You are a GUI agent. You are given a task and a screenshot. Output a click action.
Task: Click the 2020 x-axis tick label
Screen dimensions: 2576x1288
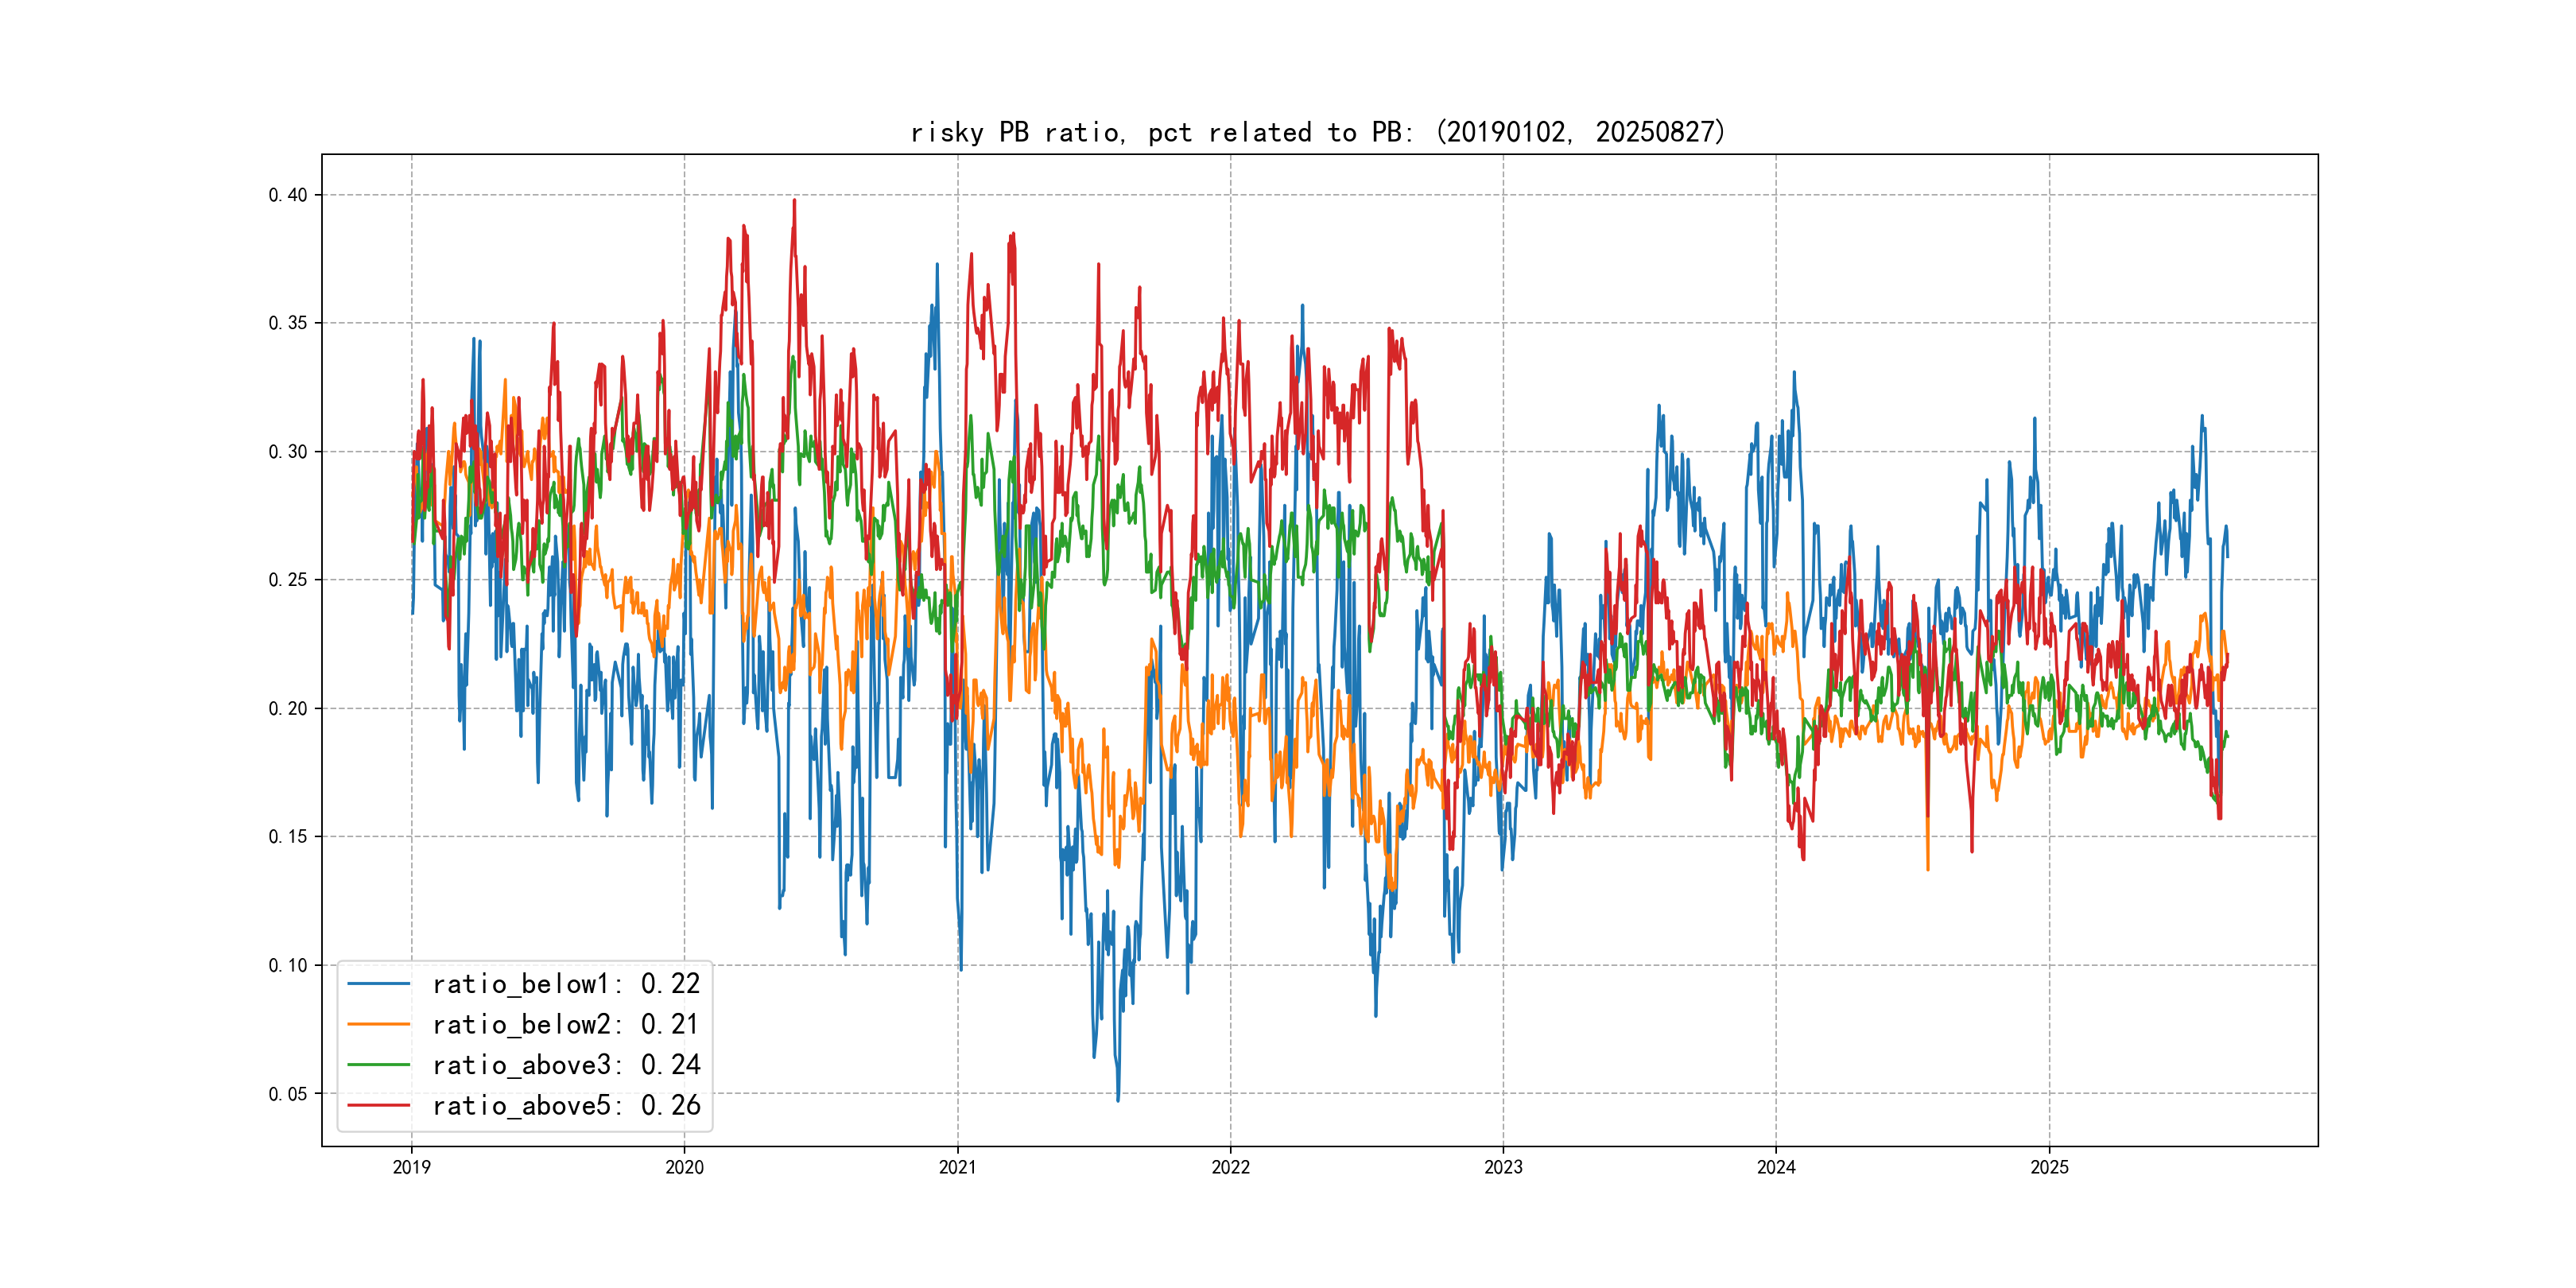684,1167
